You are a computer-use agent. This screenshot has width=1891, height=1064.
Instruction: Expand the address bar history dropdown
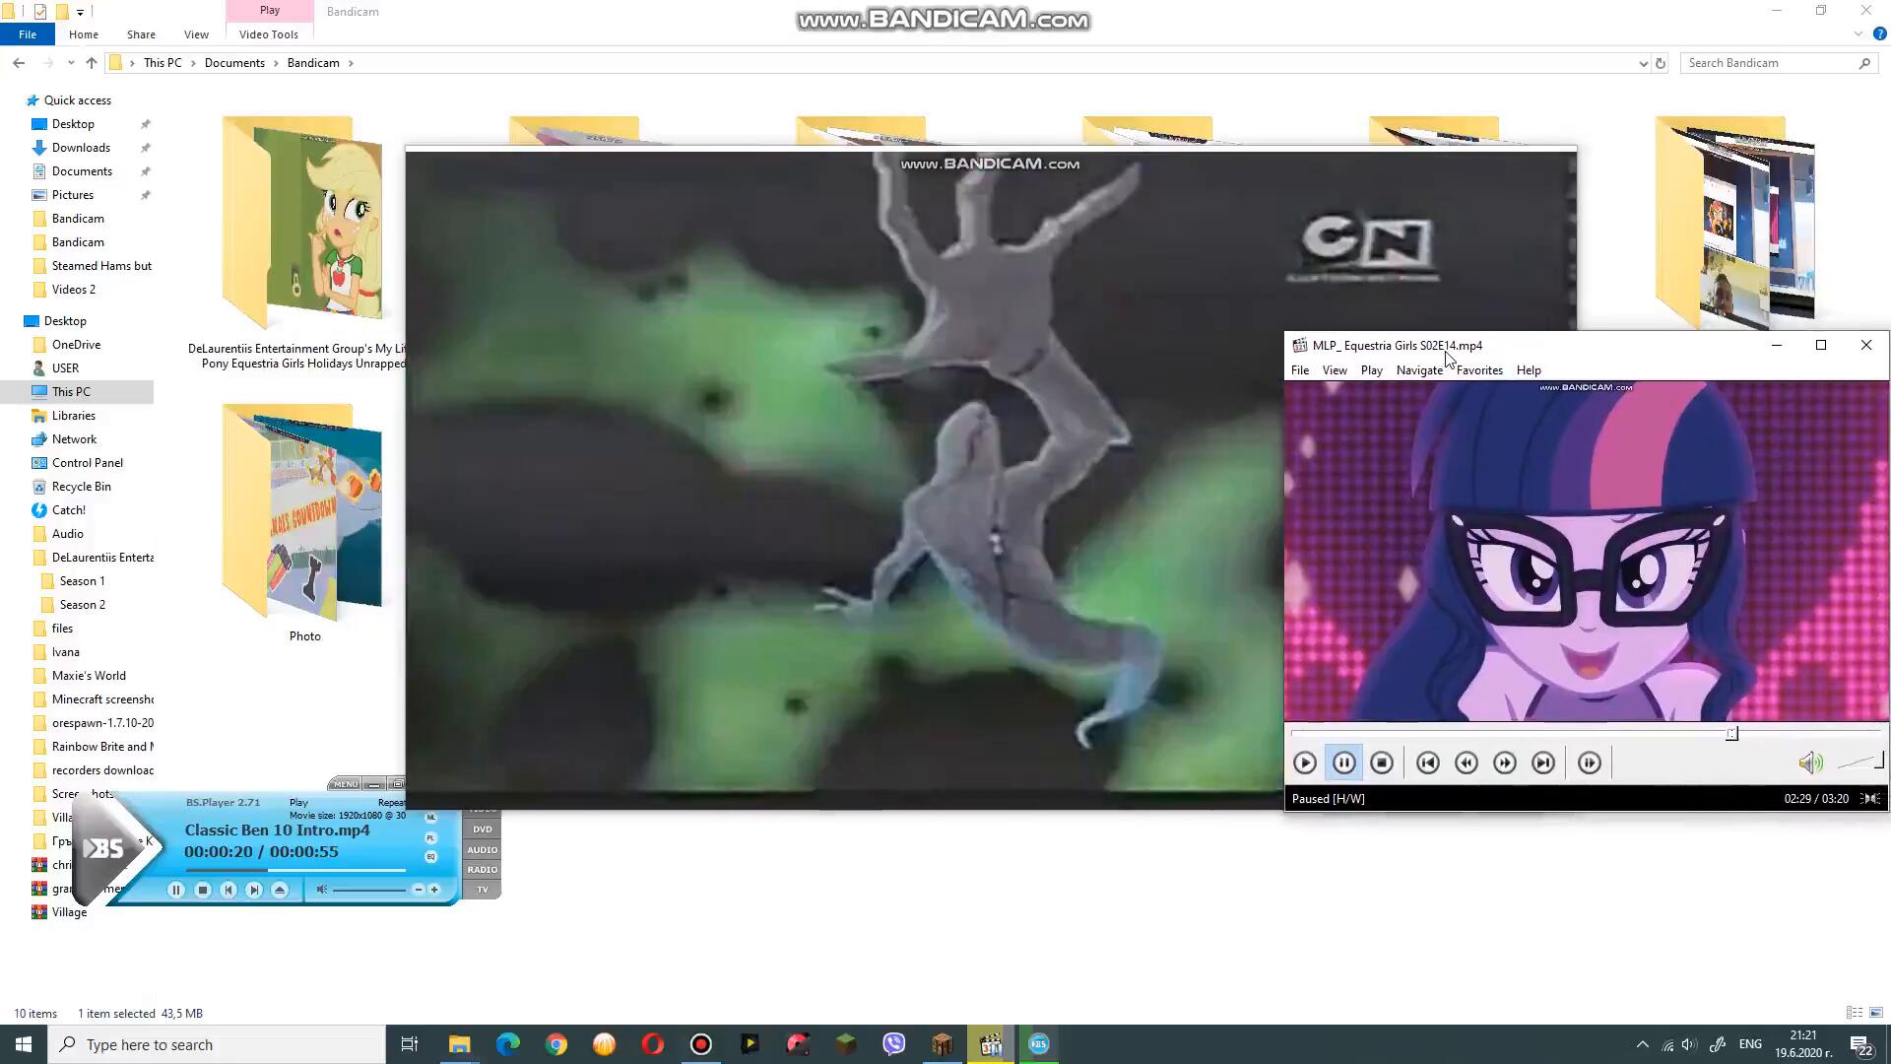pyautogui.click(x=1643, y=63)
